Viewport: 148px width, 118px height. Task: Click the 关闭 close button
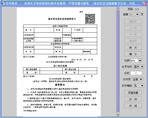click(x=133, y=106)
